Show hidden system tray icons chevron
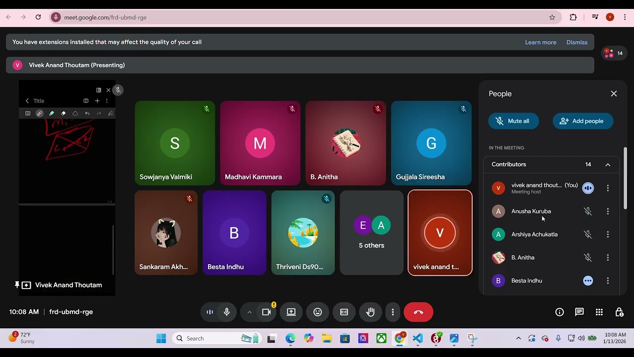Viewport: 634px width, 357px height. coord(519,339)
